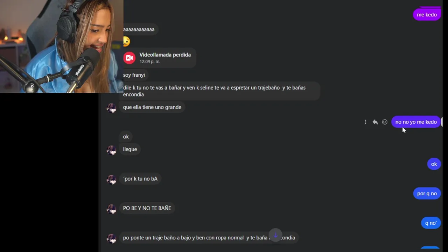
Task: Click the streamer webcam overlay
Action: click(x=62, y=46)
